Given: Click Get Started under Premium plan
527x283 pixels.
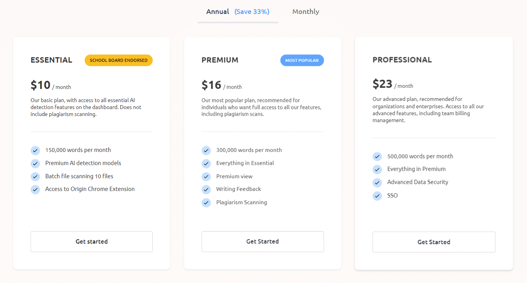Looking at the screenshot, I should [263, 242].
